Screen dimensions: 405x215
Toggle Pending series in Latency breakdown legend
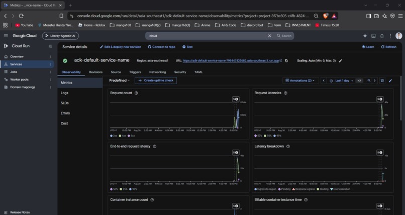[x=284, y=189]
